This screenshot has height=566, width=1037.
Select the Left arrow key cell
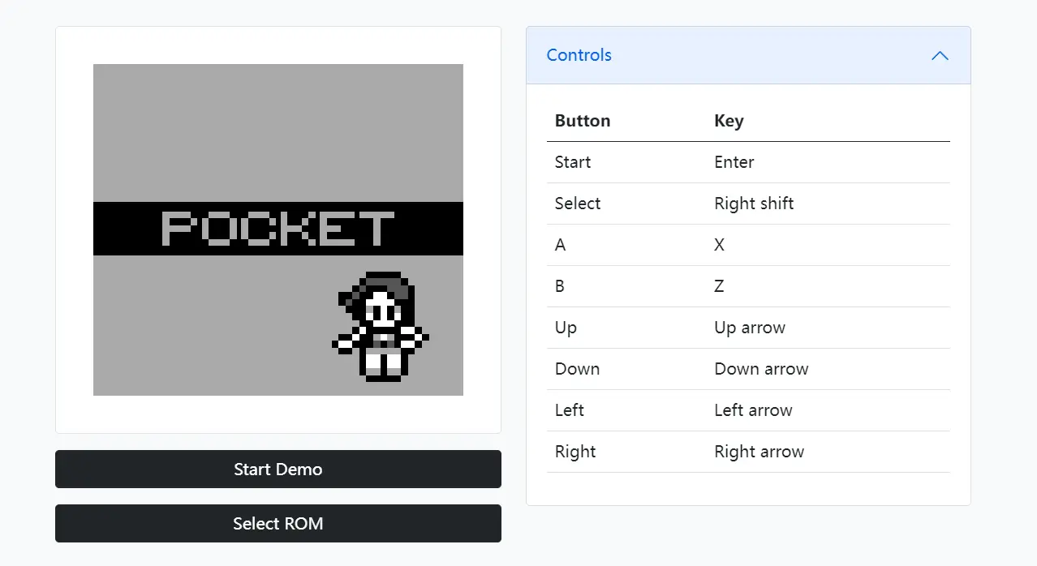coord(753,410)
